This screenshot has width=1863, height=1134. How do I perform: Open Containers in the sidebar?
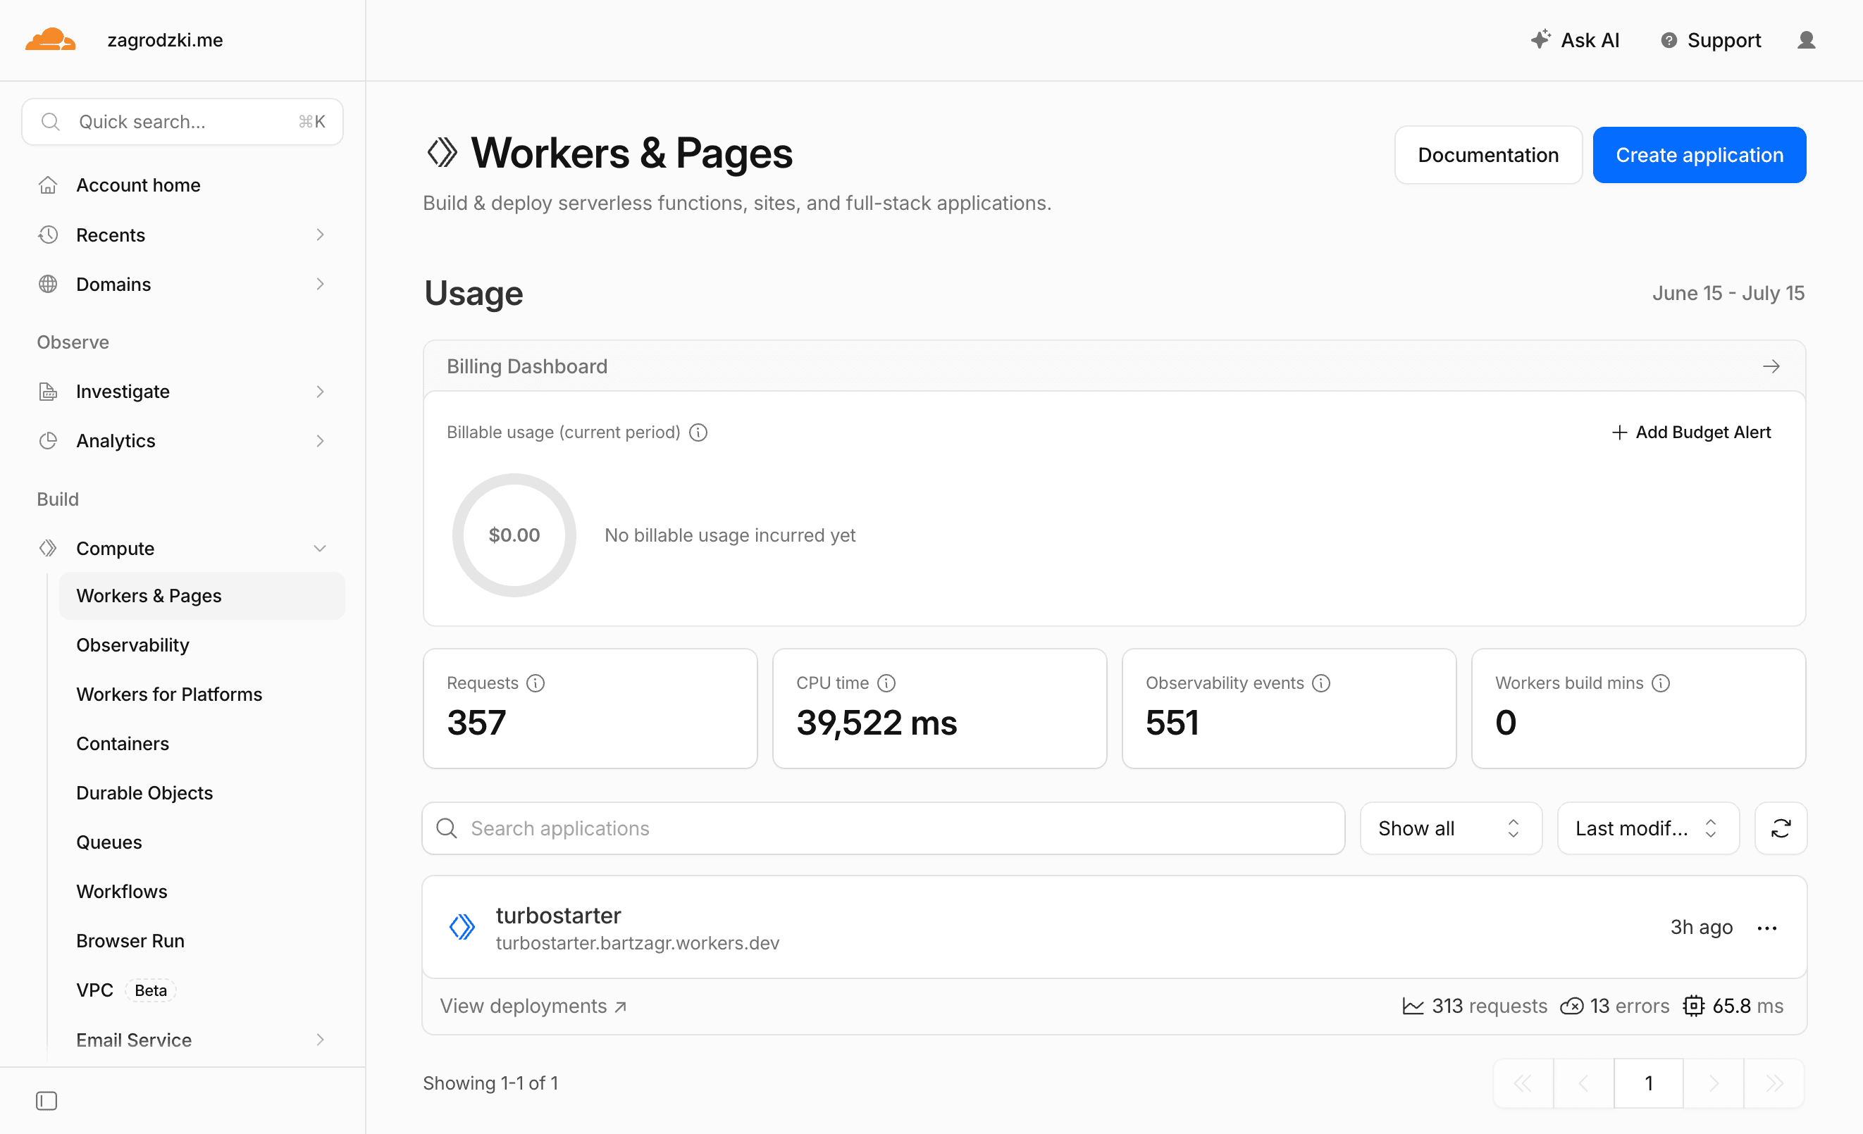pyautogui.click(x=123, y=744)
